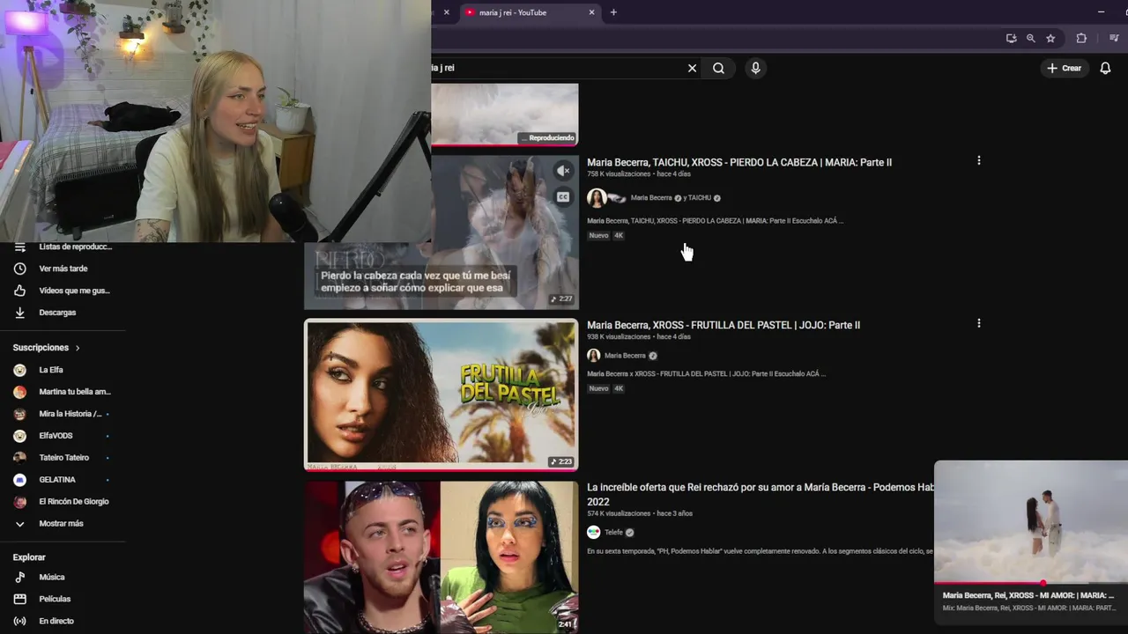Click the miniplayer video MI AMOR
This screenshot has width=1128, height=634.
[x=1031, y=521]
